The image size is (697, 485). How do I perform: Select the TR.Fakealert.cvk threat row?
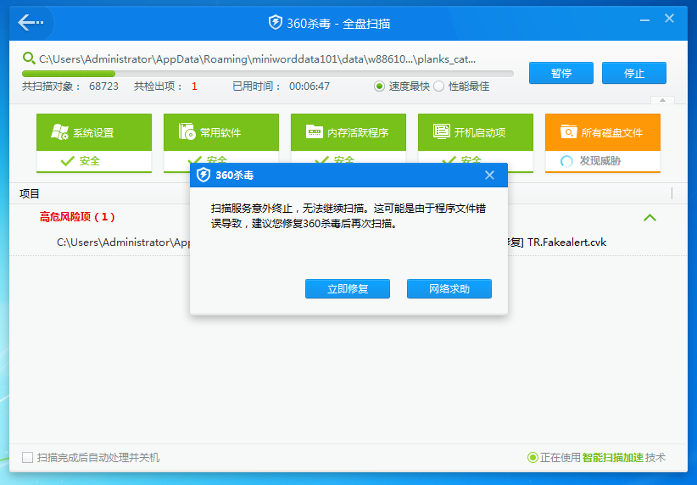pos(348,242)
